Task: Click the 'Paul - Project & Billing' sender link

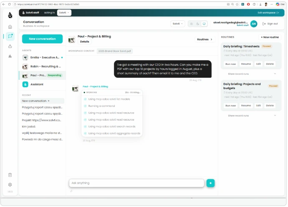Action: 95,86
